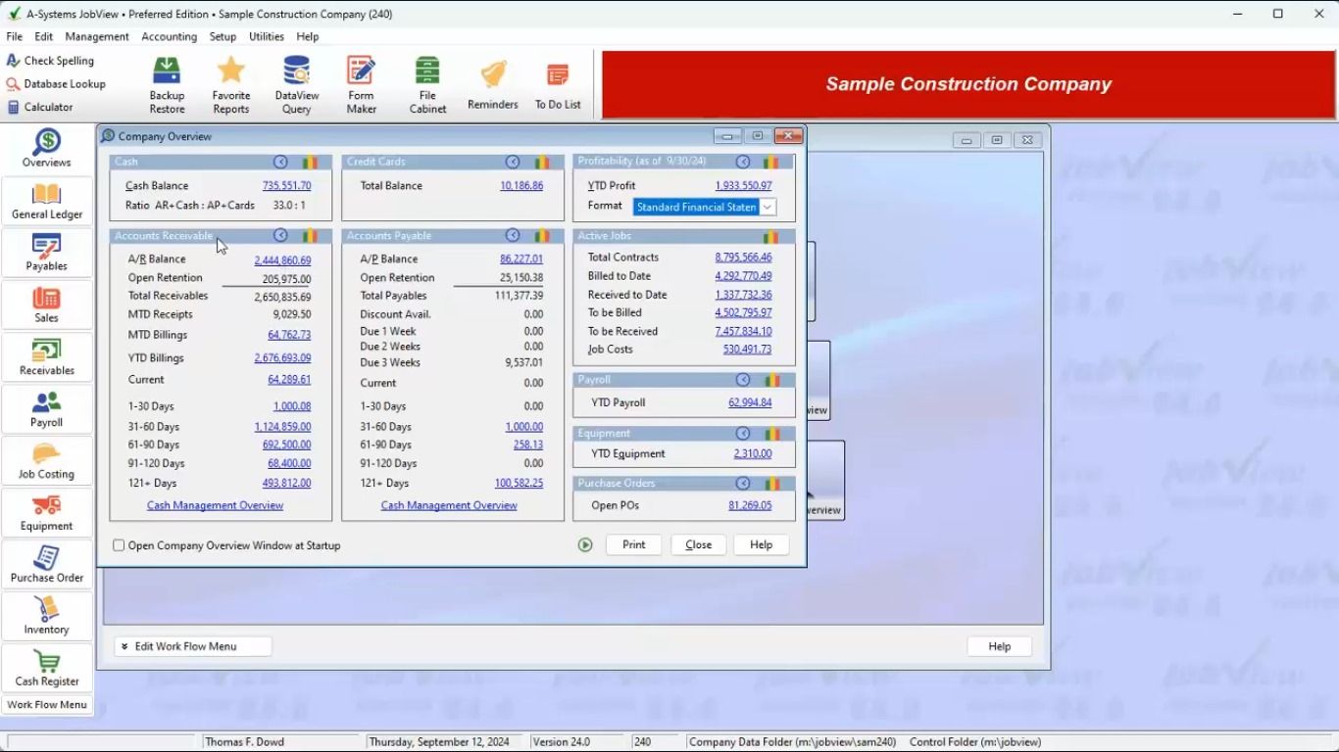The image size is (1339, 752).
Task: Click the Work Flow Menu tab
Action: (47, 705)
